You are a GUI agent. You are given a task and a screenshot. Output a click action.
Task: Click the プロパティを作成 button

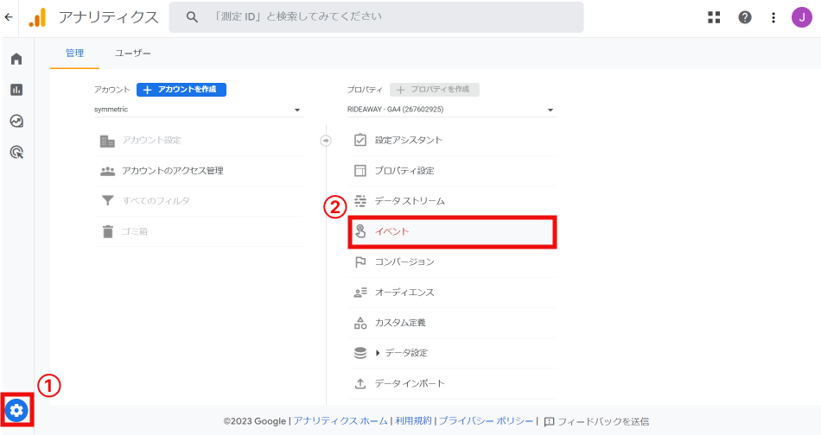(434, 90)
